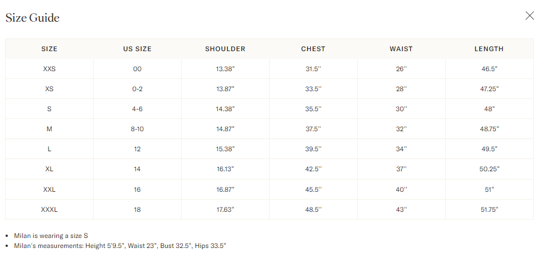Viewport: 536px width, 268px height.
Task: Select the SHOULDER column header
Action: tap(225, 49)
